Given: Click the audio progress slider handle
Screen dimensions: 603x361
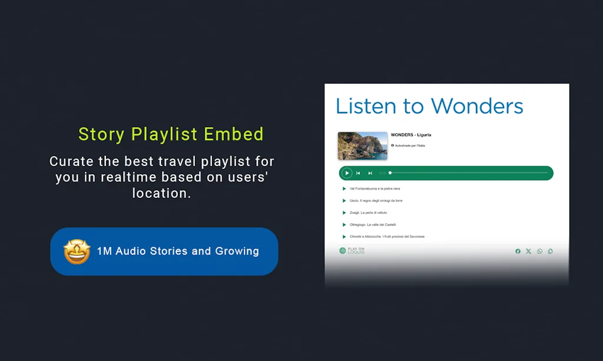Looking at the screenshot, I should tap(390, 173).
